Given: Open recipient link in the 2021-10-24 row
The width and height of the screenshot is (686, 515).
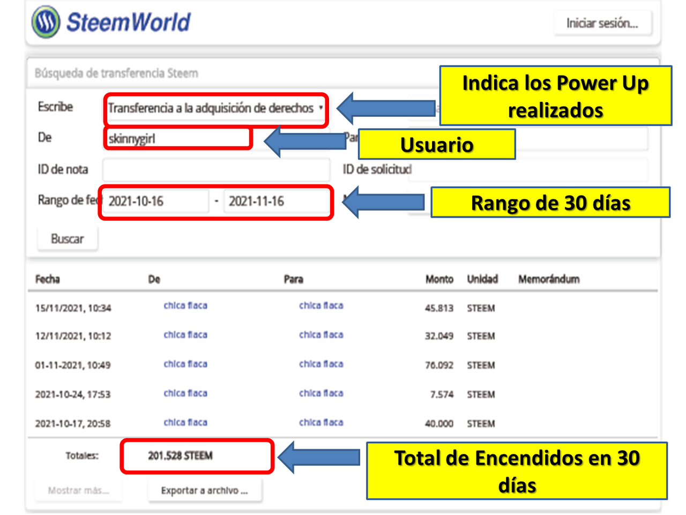Looking at the screenshot, I should click(x=321, y=393).
